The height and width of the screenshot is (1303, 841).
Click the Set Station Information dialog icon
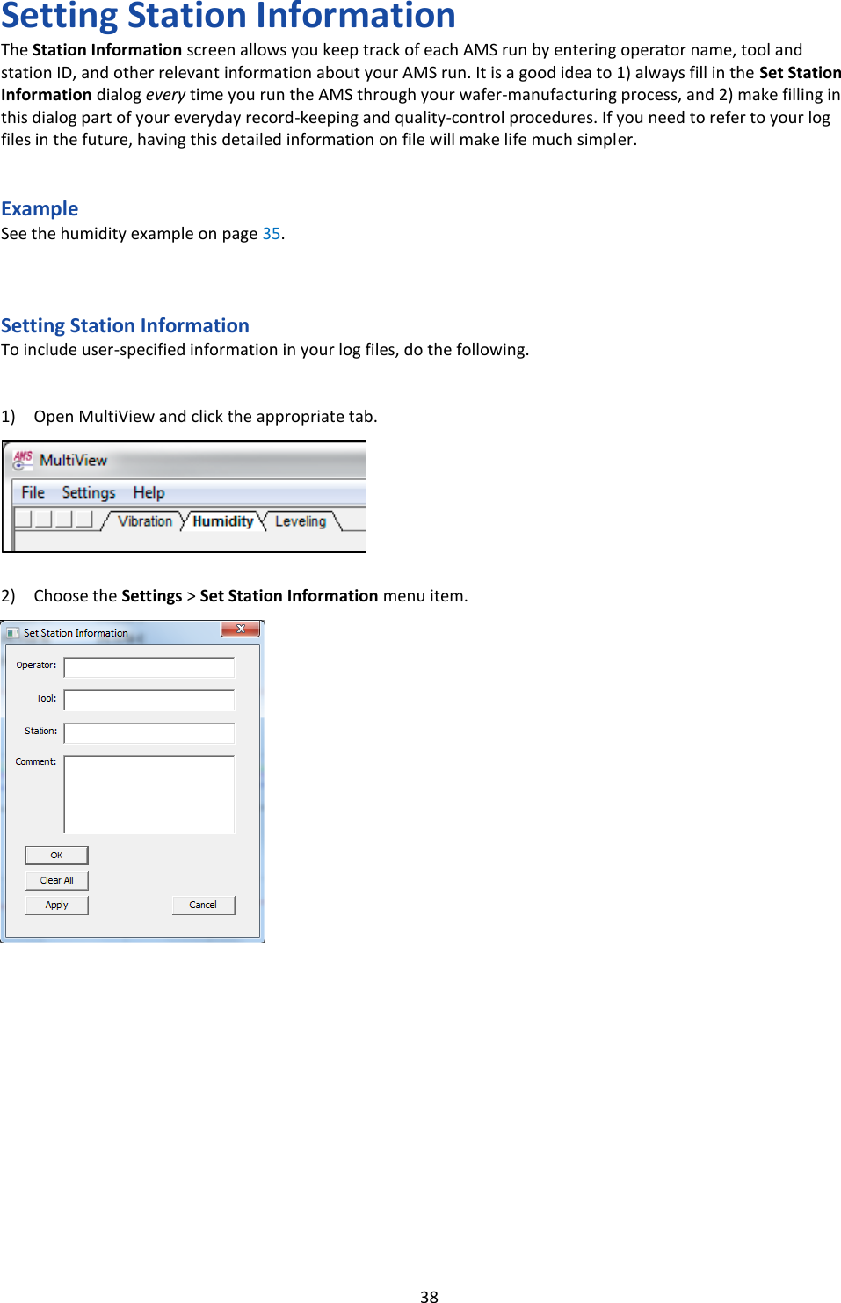coord(13,633)
